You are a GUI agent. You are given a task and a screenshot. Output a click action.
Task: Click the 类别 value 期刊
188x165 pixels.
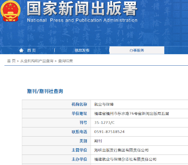[98, 141]
